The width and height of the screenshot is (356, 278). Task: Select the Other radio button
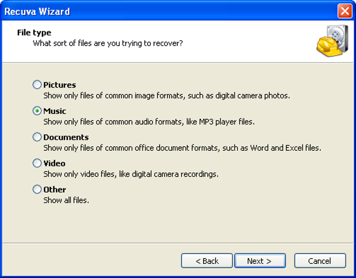[37, 190]
